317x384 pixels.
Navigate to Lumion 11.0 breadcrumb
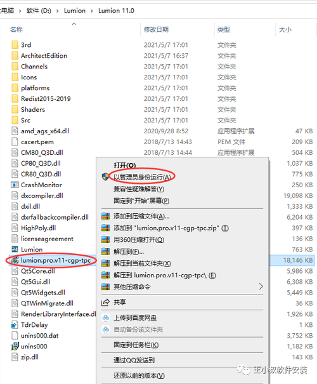116,11
